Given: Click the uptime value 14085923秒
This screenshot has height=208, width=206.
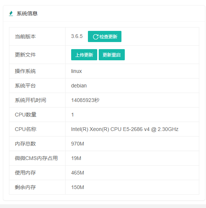Looking at the screenshot, I should (x=85, y=100).
